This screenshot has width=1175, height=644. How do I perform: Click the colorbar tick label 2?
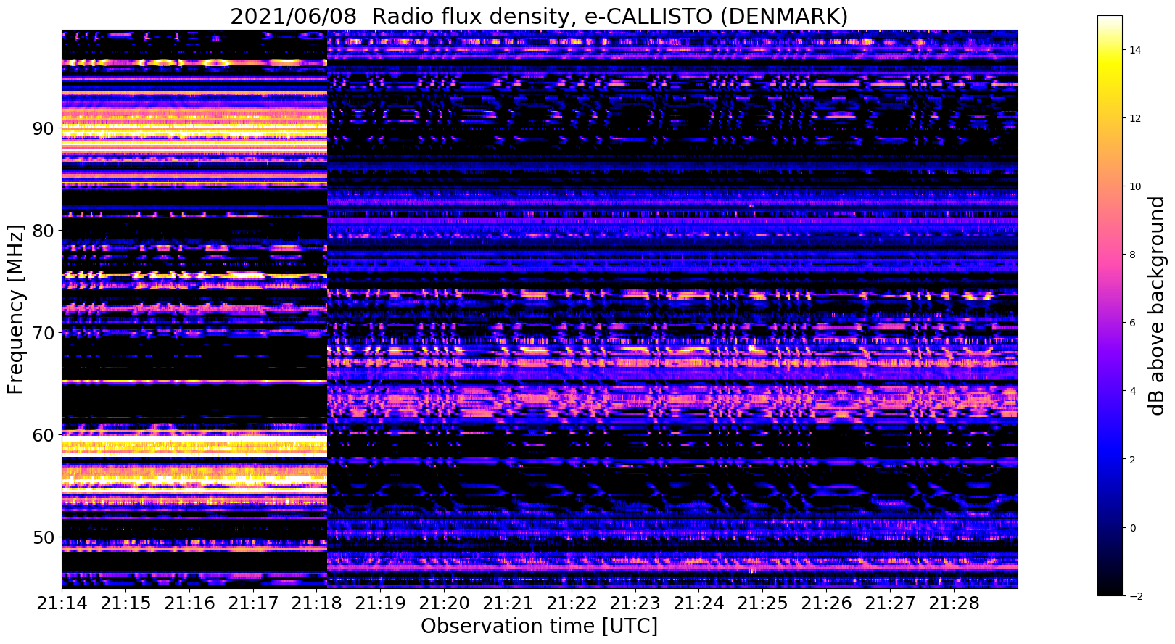(x=1132, y=459)
